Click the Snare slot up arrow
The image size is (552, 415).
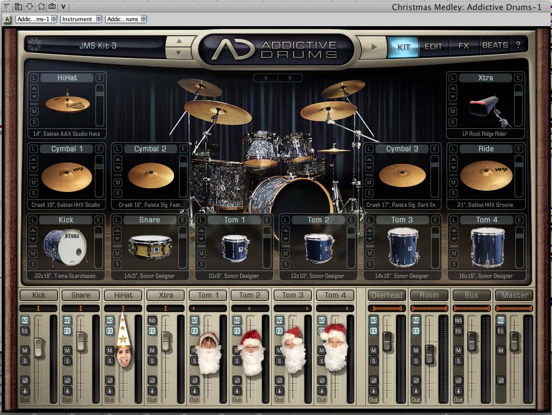click(x=117, y=231)
